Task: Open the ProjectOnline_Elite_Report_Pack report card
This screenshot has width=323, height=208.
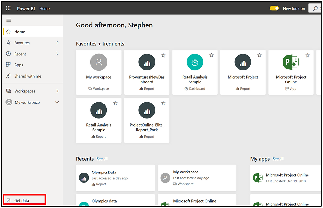Action: (147, 120)
